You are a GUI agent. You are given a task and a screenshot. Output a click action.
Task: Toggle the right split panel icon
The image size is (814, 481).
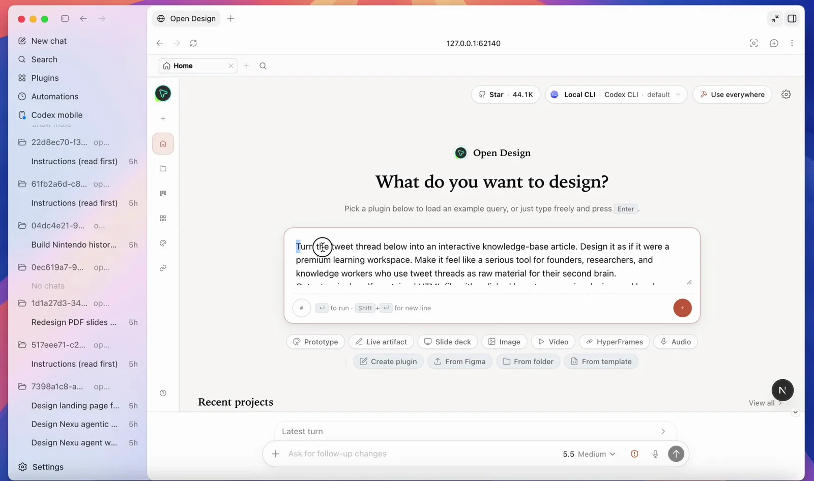coord(792,19)
